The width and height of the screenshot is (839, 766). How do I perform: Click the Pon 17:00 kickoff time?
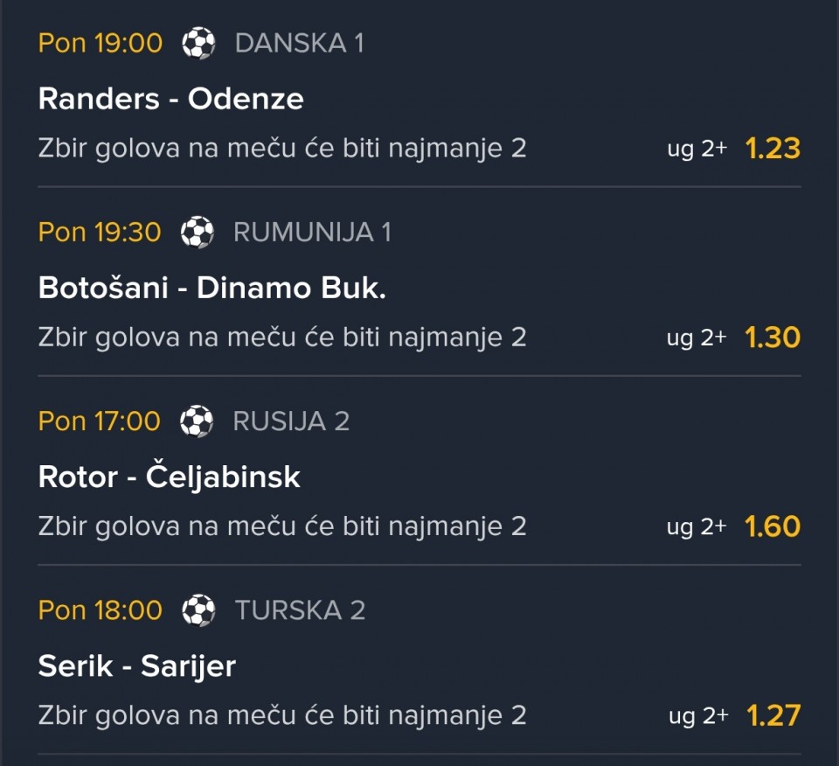(x=100, y=421)
